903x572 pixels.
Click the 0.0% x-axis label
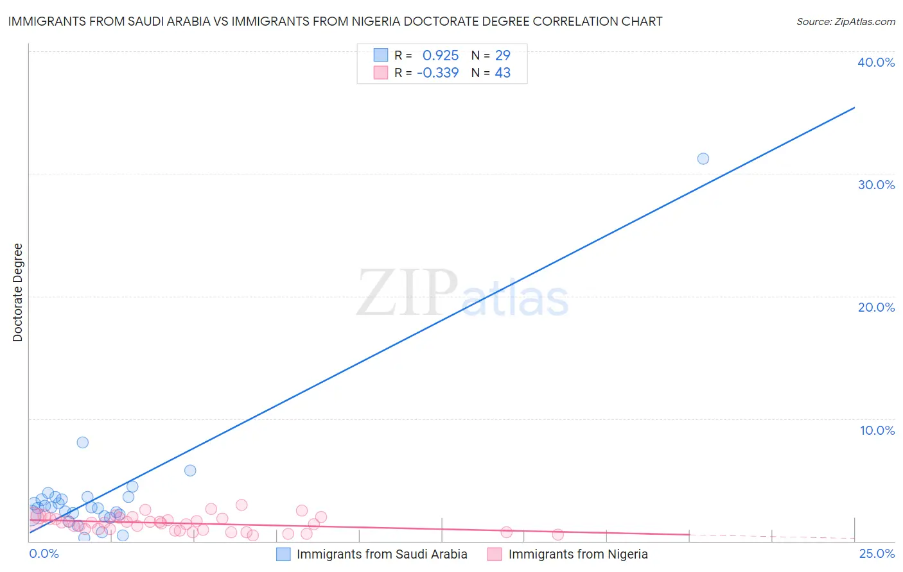[x=44, y=553]
